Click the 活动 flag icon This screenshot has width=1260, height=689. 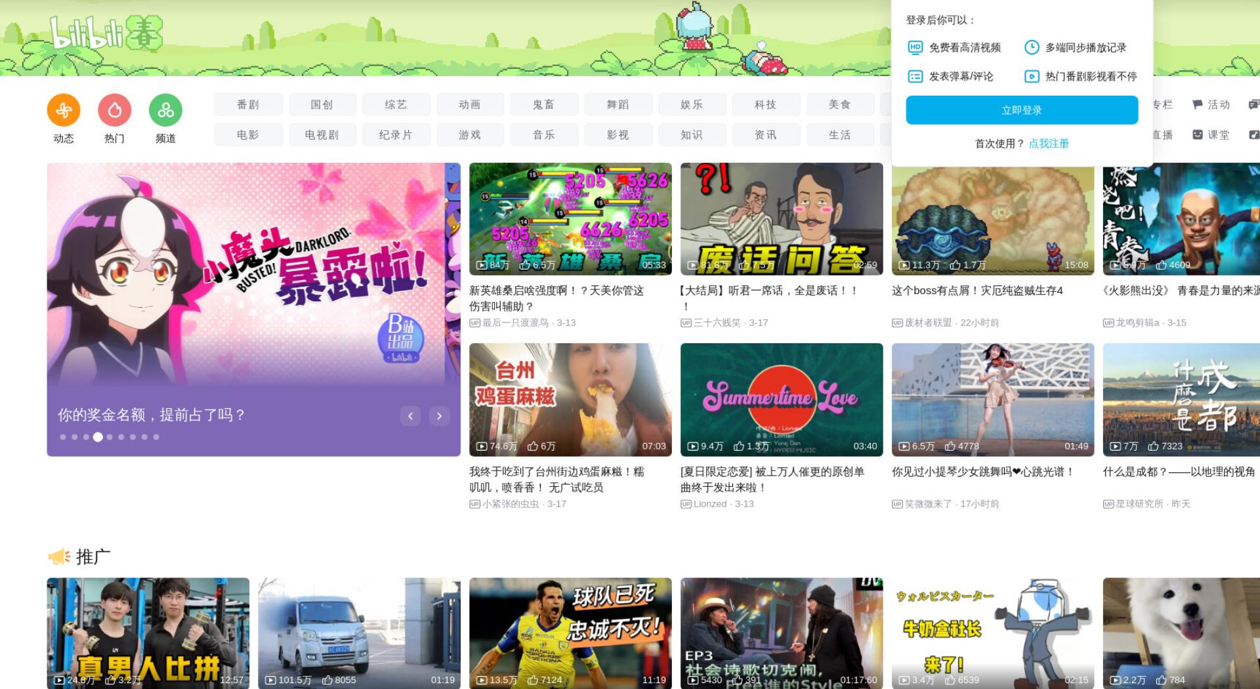[x=1198, y=104]
